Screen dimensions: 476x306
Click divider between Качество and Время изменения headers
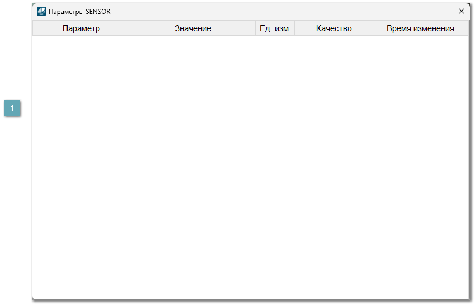[373, 28]
